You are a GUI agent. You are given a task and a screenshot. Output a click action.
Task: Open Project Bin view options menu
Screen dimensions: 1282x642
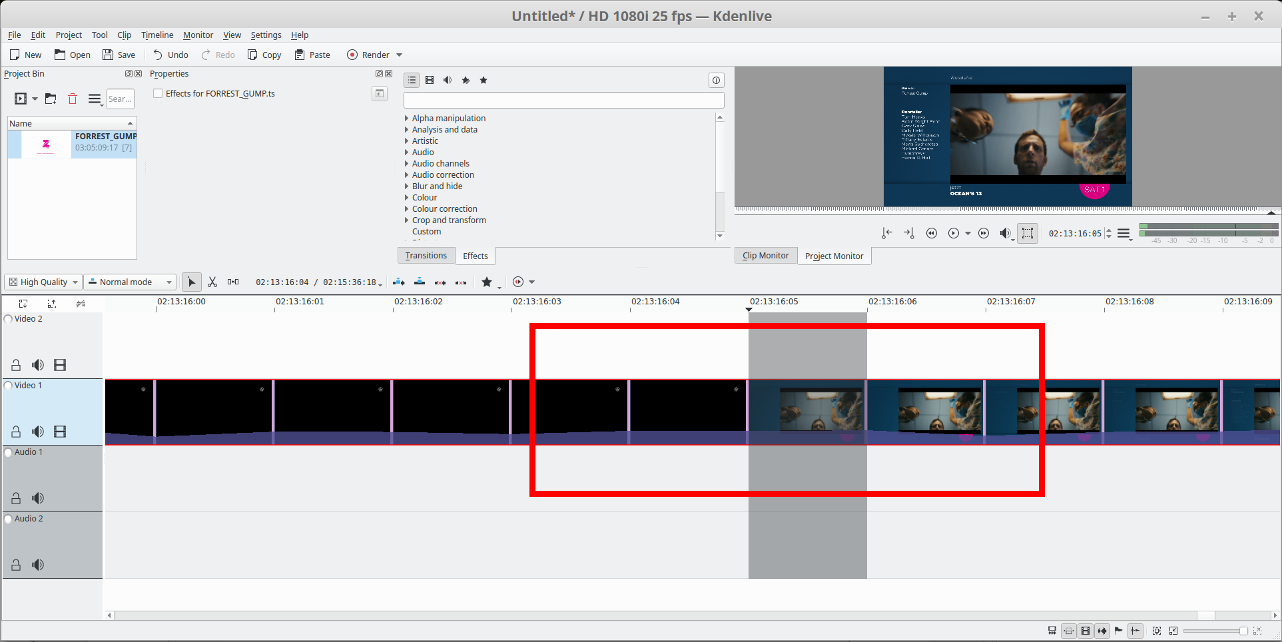click(95, 99)
